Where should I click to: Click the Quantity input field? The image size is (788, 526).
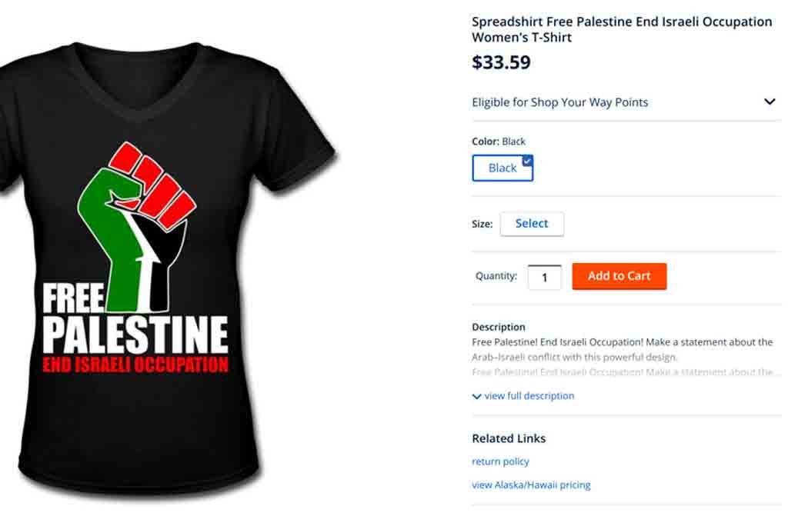pyautogui.click(x=544, y=277)
